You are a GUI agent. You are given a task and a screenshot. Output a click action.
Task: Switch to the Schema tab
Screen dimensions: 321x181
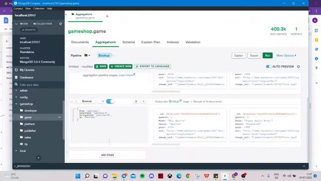(x=128, y=42)
